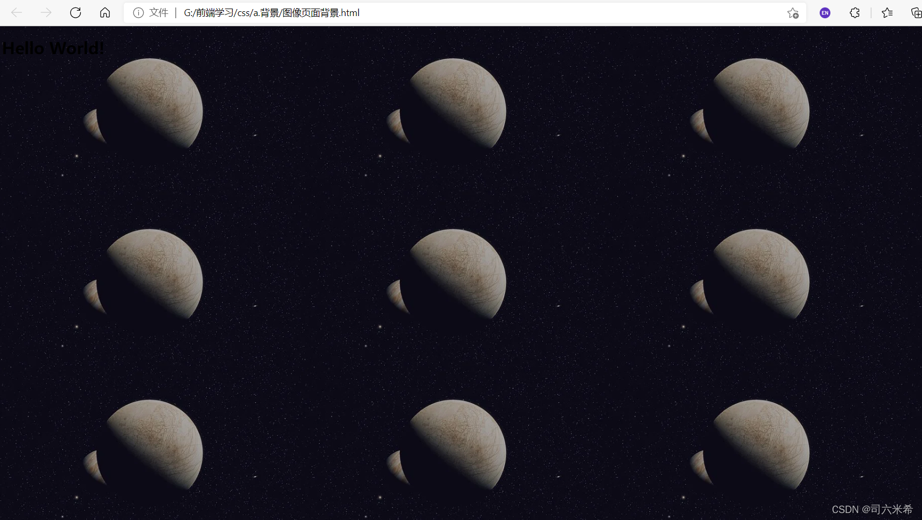This screenshot has width=922, height=520.
Task: Open the site information icon in address bar
Action: tap(138, 13)
